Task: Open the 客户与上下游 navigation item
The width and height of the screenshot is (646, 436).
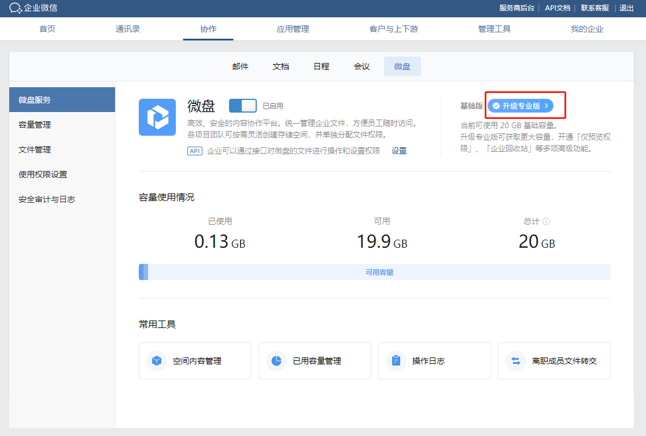Action: pyautogui.click(x=393, y=29)
